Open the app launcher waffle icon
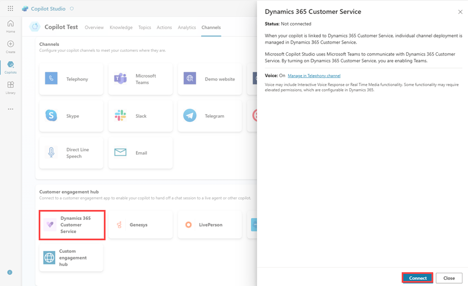Screen dimensions: 468x286 coord(10,8)
